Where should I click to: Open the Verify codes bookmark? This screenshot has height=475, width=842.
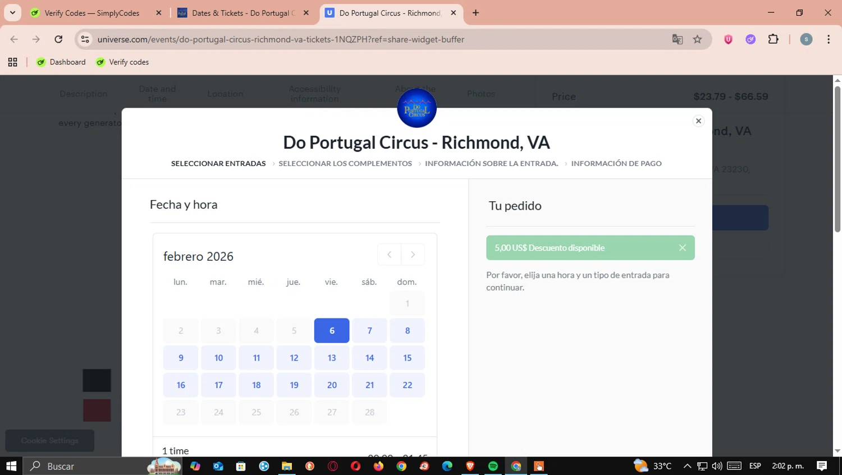pyautogui.click(x=122, y=62)
